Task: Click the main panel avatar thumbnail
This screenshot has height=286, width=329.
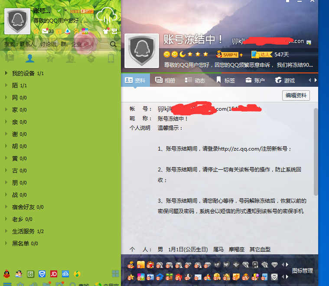Action: click(x=17, y=21)
